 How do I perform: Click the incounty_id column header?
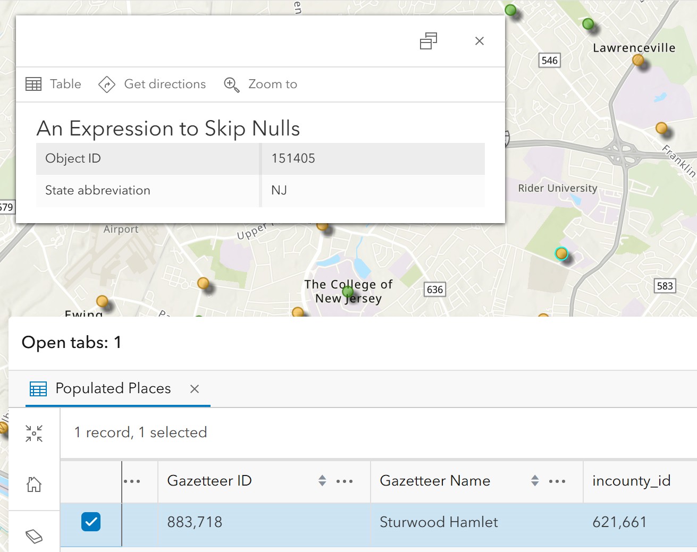[x=632, y=481]
